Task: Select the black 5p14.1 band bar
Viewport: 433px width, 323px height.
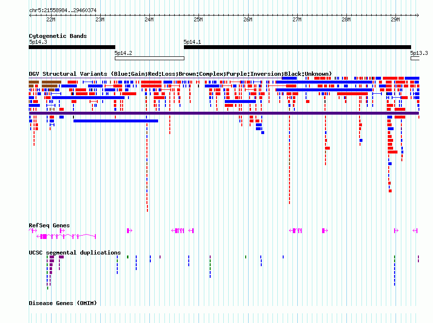Action: [x=297, y=47]
